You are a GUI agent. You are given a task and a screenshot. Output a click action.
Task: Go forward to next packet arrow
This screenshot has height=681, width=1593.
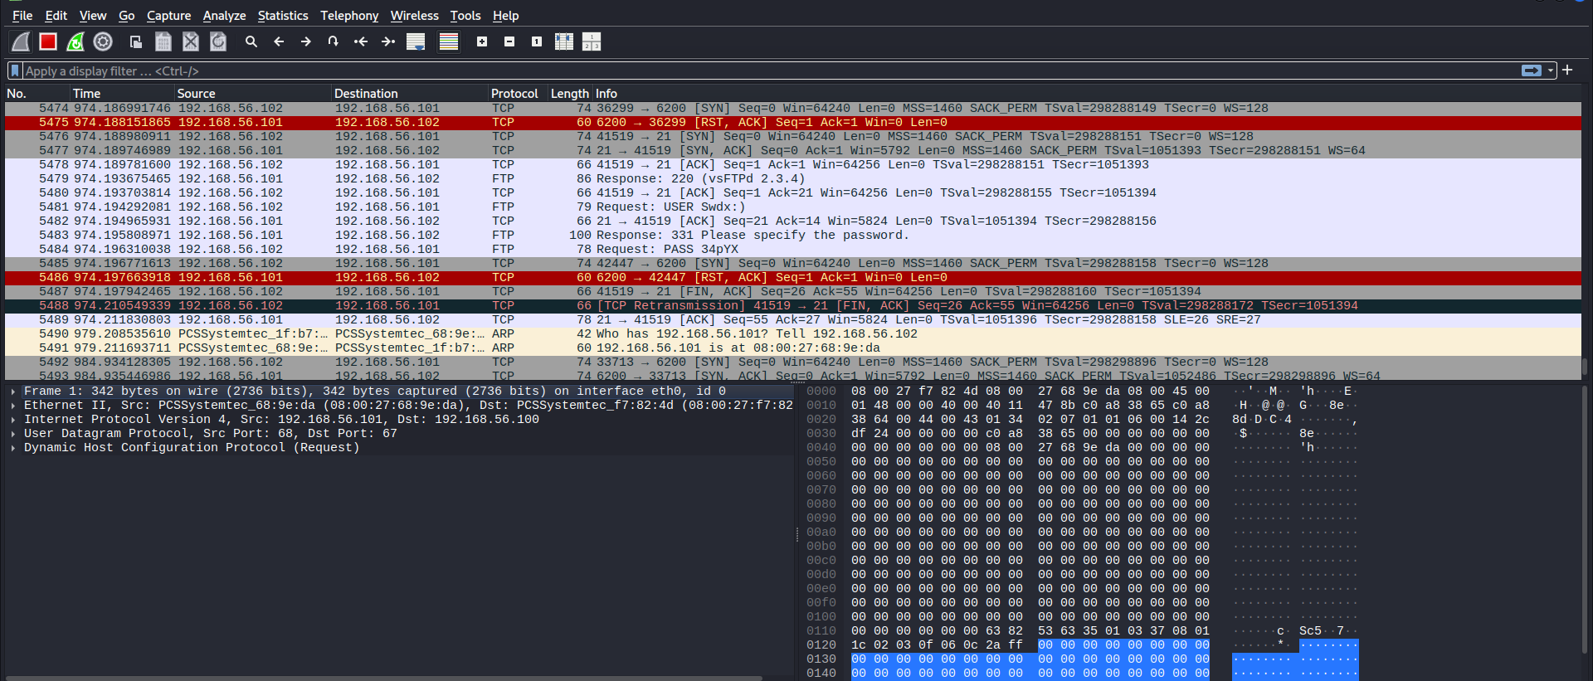click(306, 41)
